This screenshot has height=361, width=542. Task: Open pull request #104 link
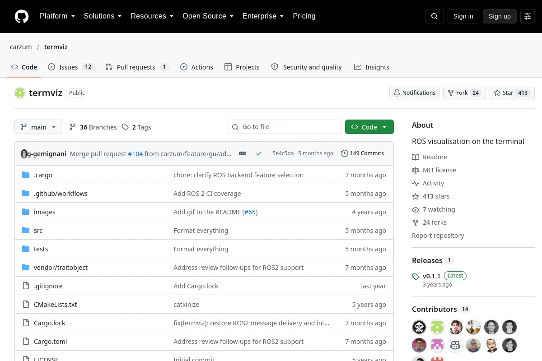click(135, 154)
